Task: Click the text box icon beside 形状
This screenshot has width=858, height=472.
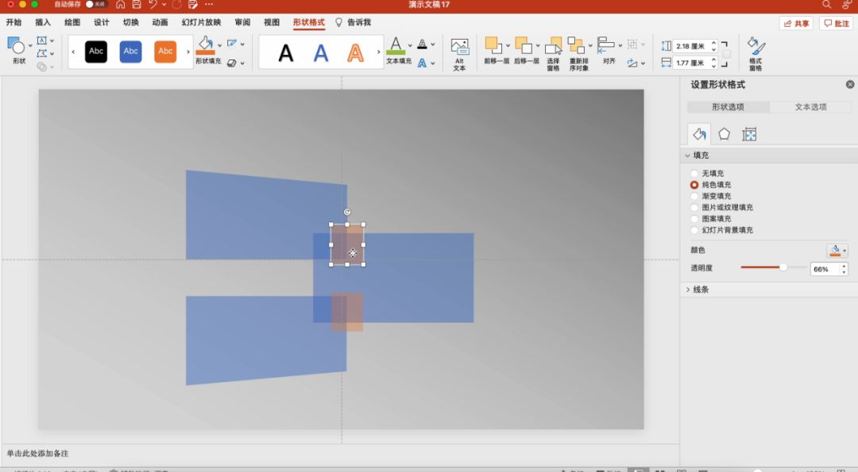Action: tap(41, 40)
